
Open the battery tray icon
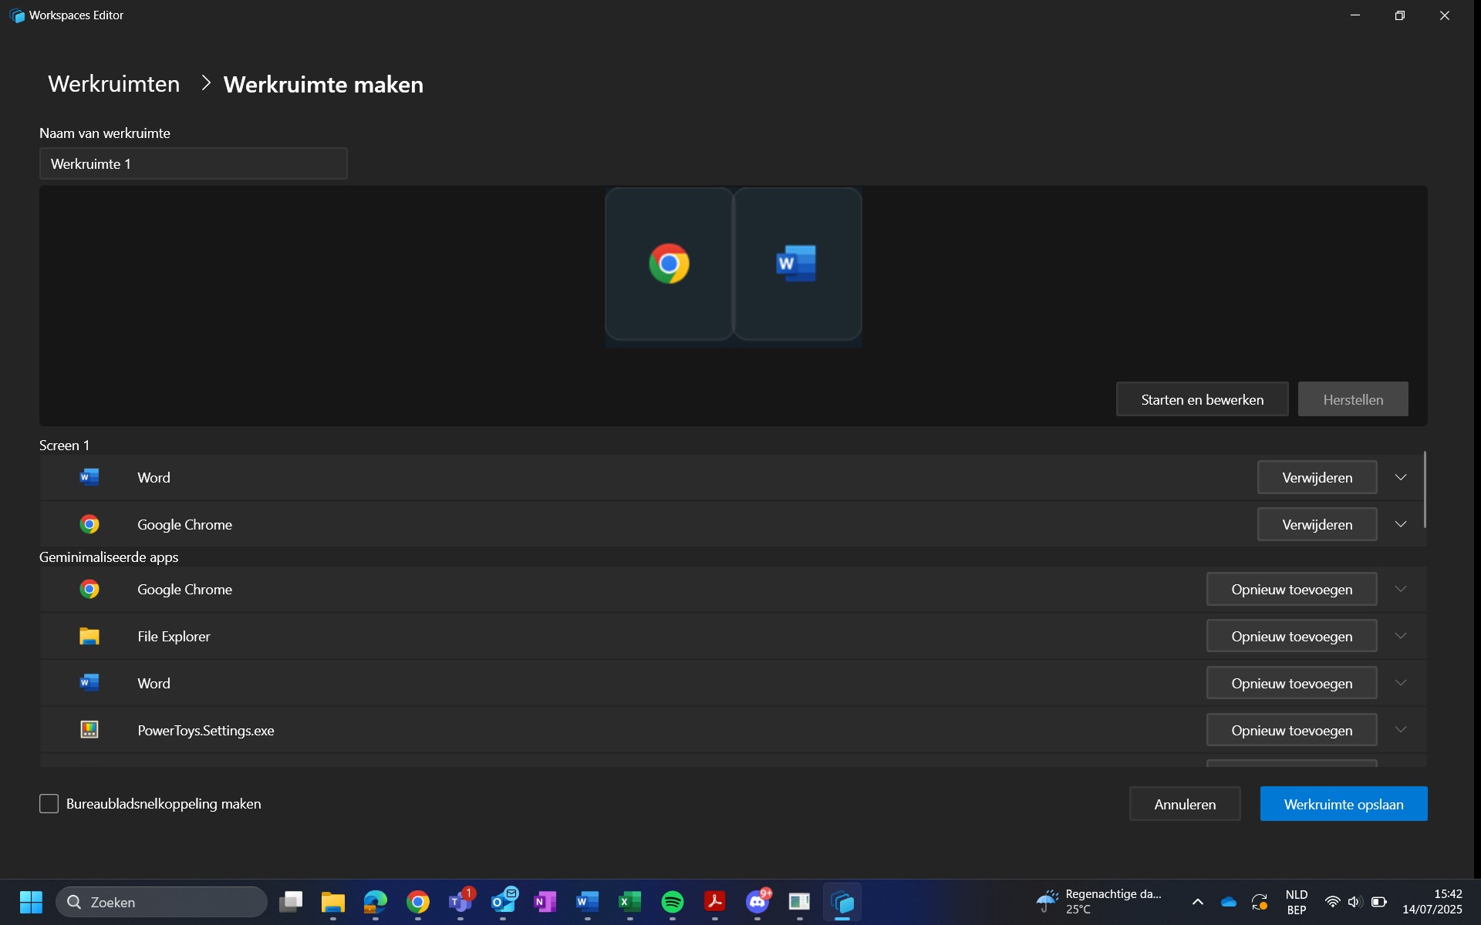(x=1379, y=902)
